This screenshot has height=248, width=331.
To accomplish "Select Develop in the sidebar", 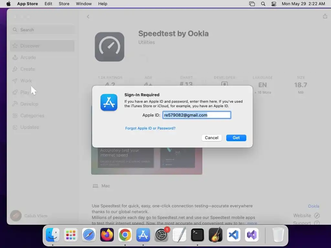I will [x=42, y=104].
